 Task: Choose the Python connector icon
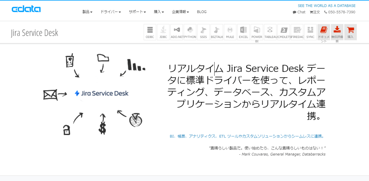(190, 32)
